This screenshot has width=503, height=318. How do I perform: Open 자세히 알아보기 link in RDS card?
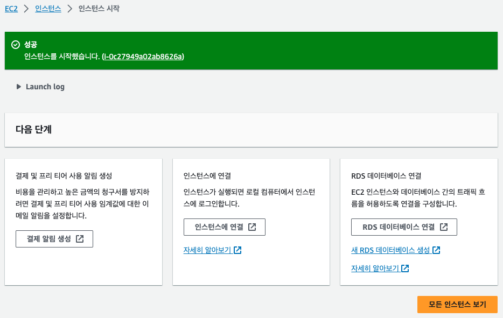(x=380, y=268)
